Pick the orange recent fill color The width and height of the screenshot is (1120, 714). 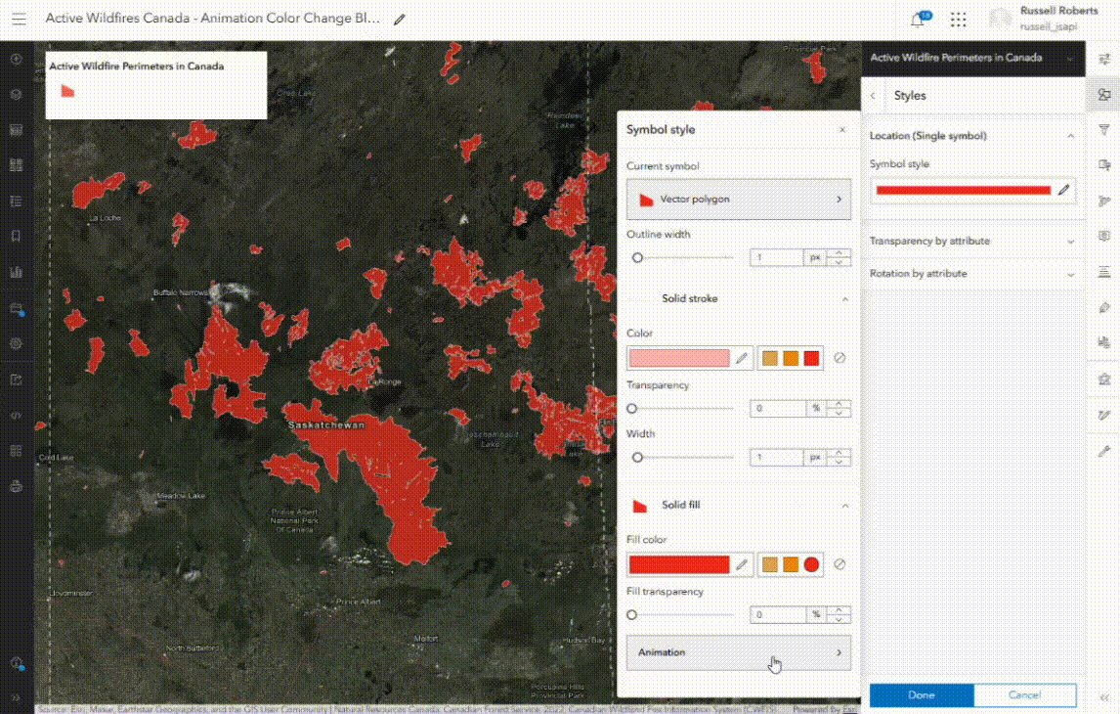point(791,564)
